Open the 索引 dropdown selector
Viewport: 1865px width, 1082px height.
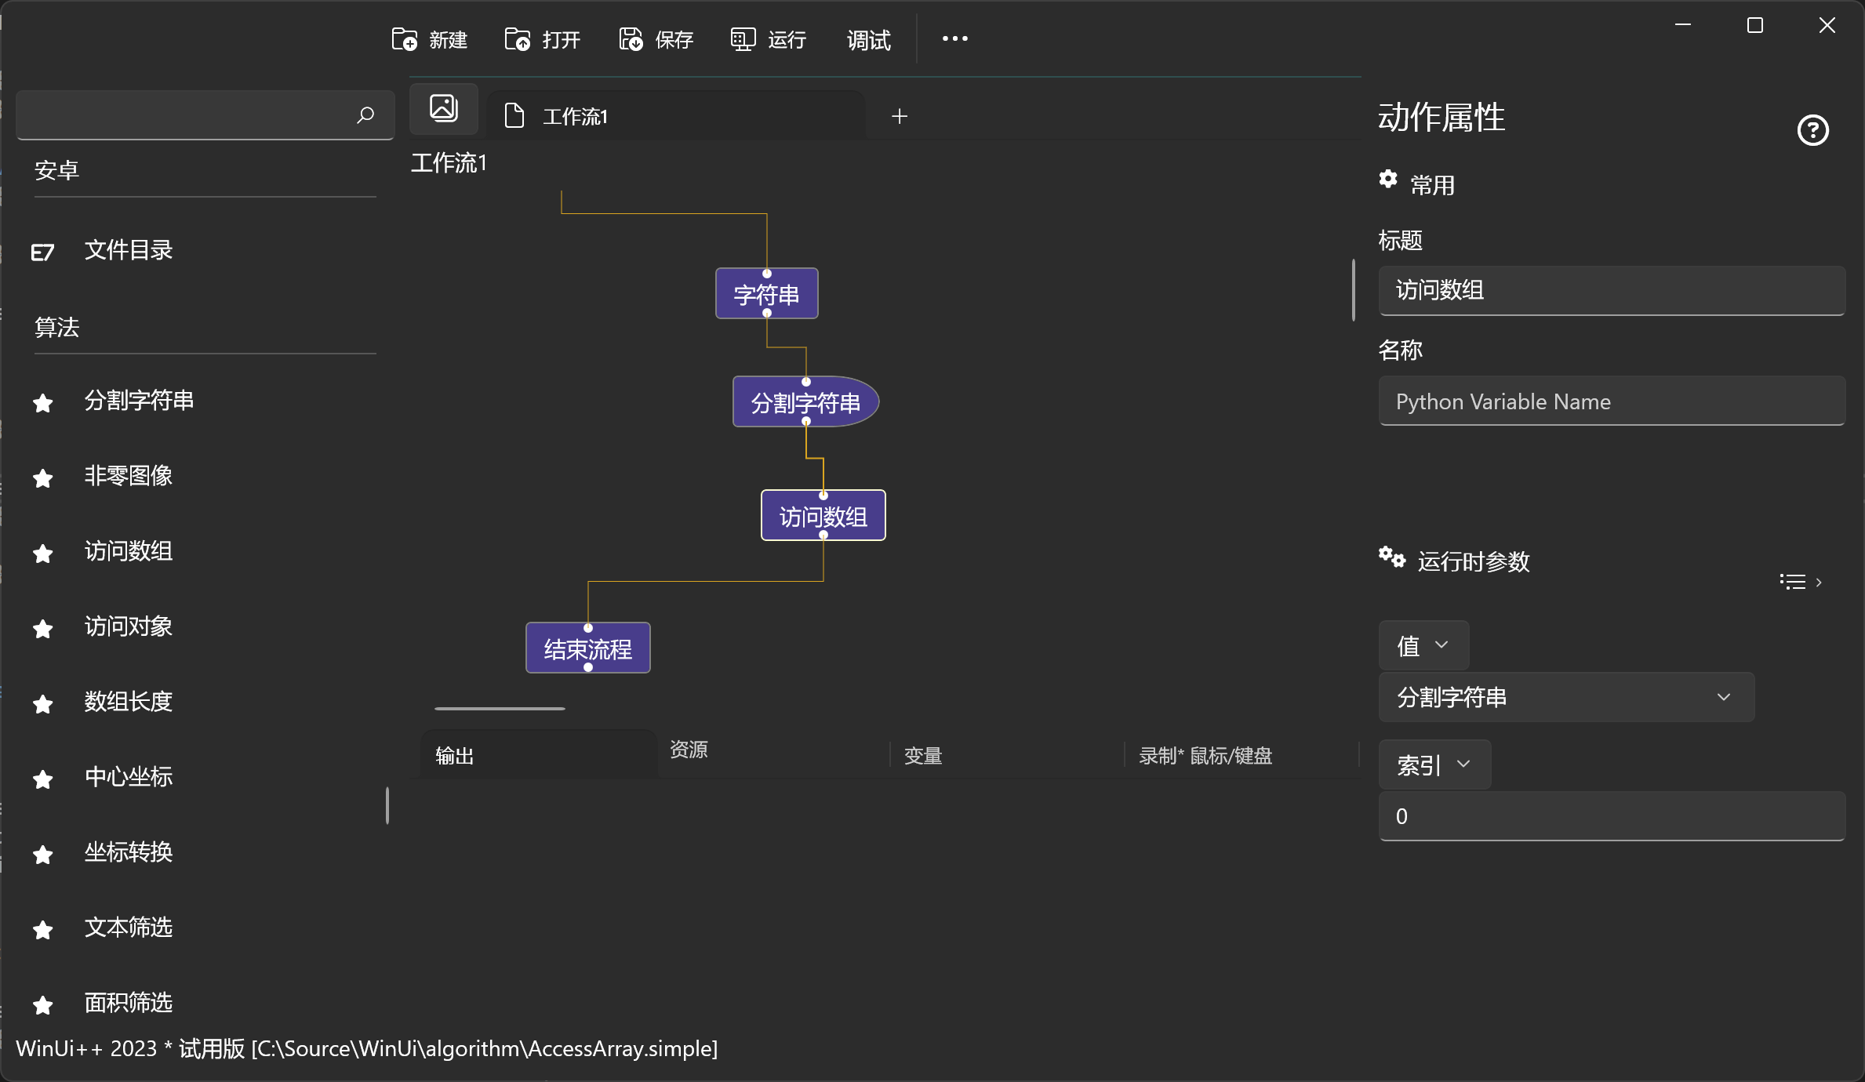[x=1434, y=764]
